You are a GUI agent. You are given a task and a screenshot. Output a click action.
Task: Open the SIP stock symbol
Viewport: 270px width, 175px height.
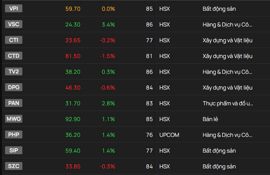(14, 150)
